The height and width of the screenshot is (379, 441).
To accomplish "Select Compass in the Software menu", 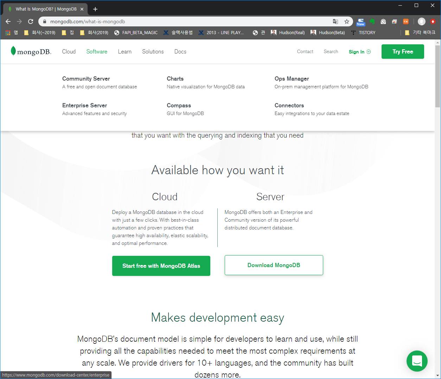I will pos(185,109).
